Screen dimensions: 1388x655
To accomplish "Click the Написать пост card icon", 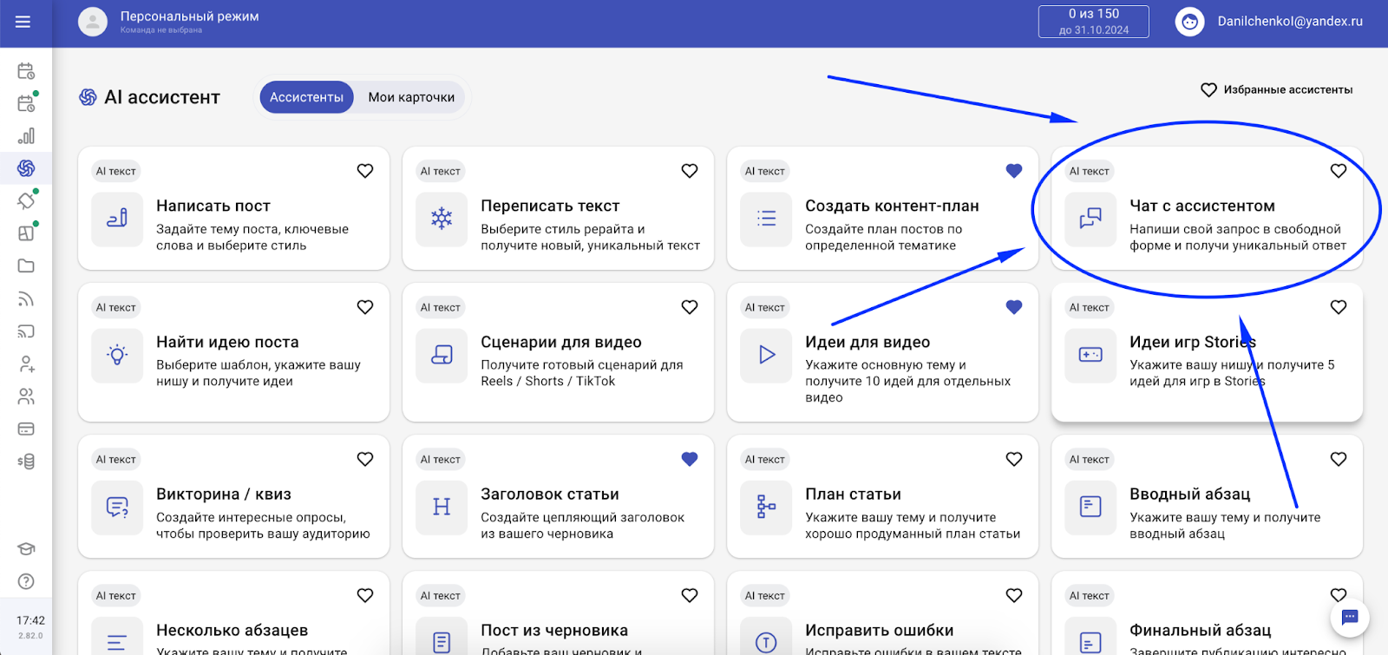I will (117, 219).
